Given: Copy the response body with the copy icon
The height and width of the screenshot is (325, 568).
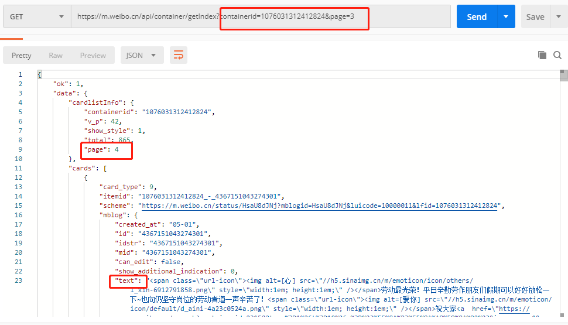Looking at the screenshot, I should pyautogui.click(x=542, y=55).
